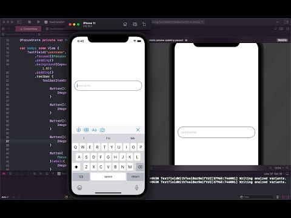The height and width of the screenshot is (218, 291).
Task: Dismiss keyboard with the X icon
Action: pyautogui.click(x=138, y=130)
